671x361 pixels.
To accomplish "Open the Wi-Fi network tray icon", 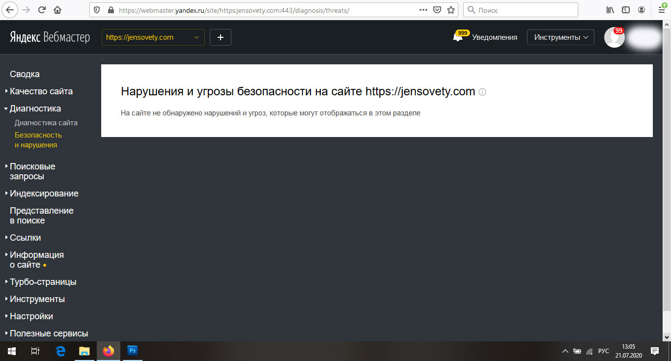I will pyautogui.click(x=589, y=351).
